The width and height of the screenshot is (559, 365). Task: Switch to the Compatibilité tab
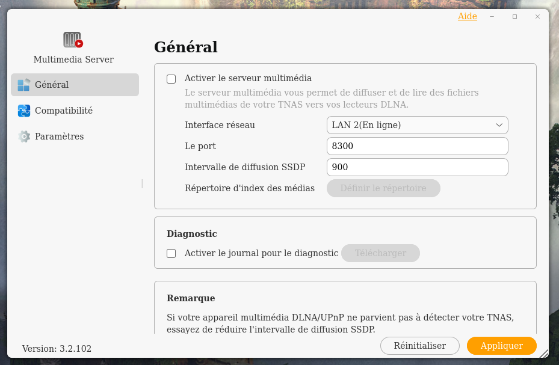click(x=64, y=111)
